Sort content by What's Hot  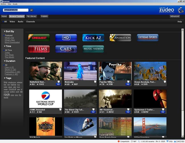click(9, 38)
